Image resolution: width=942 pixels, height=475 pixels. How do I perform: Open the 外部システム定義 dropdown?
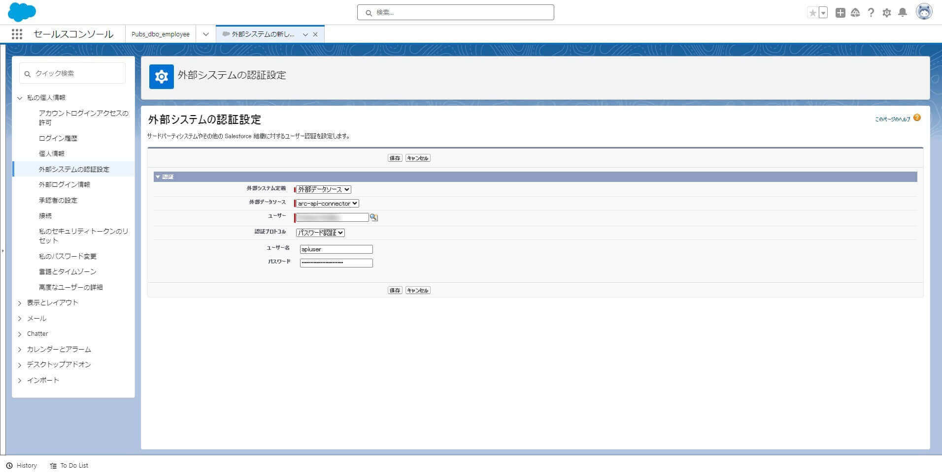click(x=324, y=189)
